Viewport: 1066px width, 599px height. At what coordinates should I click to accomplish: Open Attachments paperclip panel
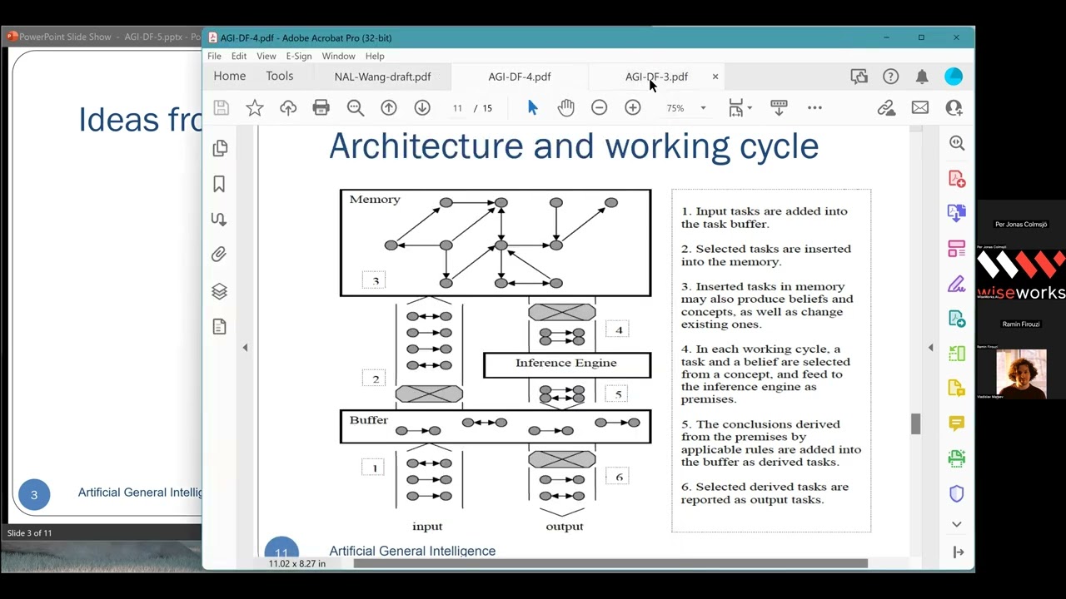(219, 255)
